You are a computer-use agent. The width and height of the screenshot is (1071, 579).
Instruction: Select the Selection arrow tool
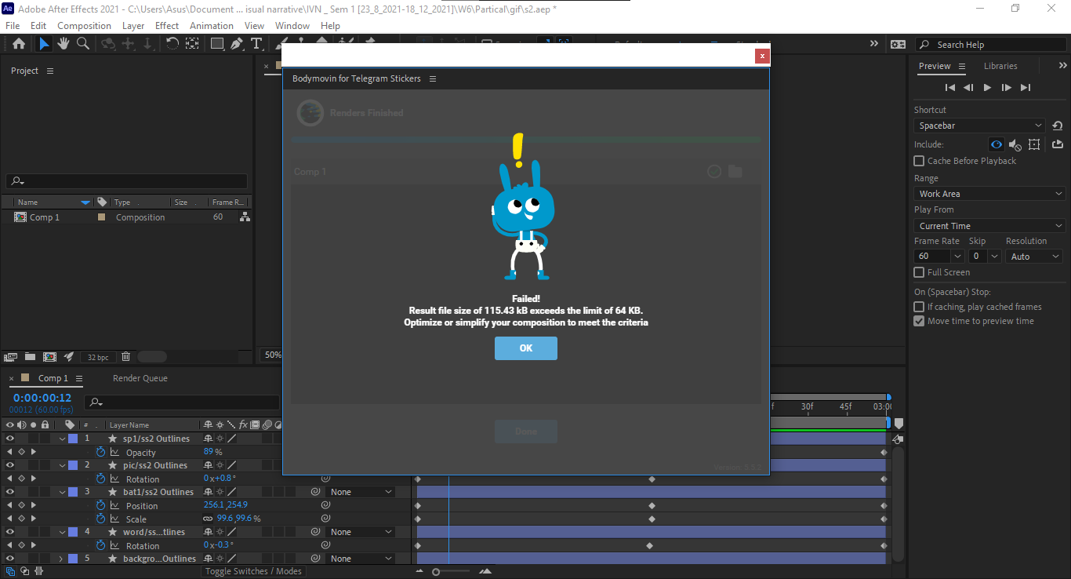[45, 44]
